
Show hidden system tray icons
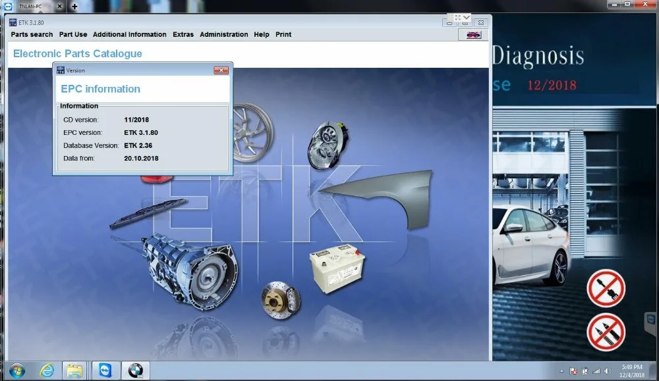point(561,371)
